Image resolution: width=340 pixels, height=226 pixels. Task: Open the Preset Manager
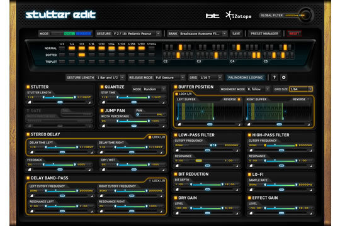click(x=264, y=34)
